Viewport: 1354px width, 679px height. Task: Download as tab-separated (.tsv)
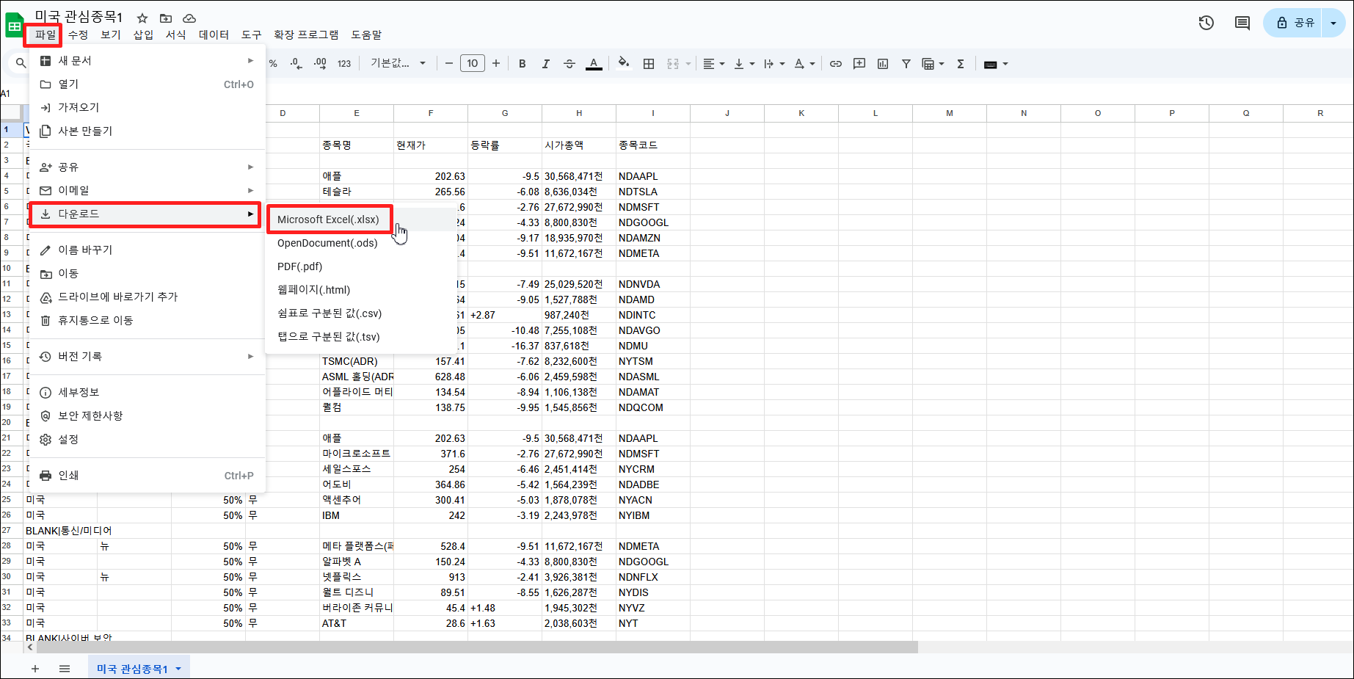(361, 337)
